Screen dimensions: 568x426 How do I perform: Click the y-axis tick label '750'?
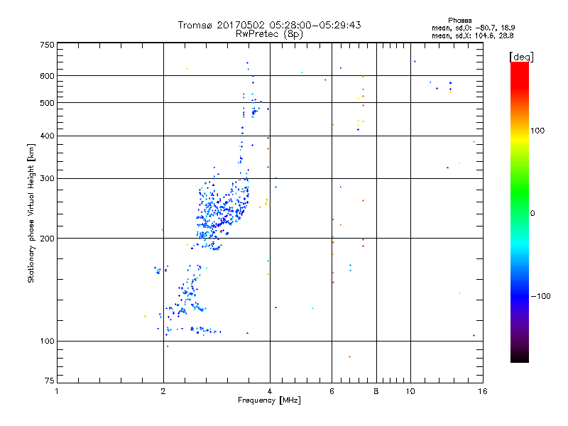click(48, 45)
